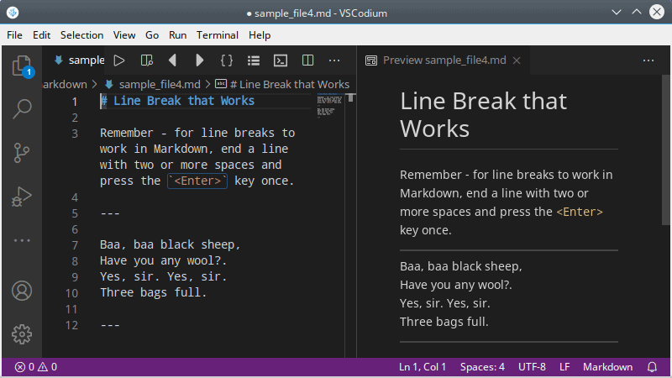Open the Run and Debug view
The image size is (672, 378).
pos(22,197)
